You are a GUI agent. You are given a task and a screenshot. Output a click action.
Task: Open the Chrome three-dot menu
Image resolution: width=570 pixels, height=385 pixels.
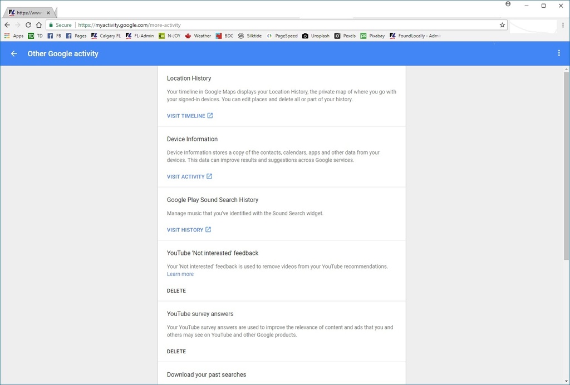click(x=563, y=25)
